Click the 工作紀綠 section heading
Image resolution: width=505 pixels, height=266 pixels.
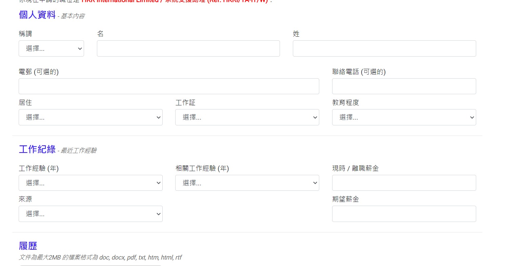point(37,149)
